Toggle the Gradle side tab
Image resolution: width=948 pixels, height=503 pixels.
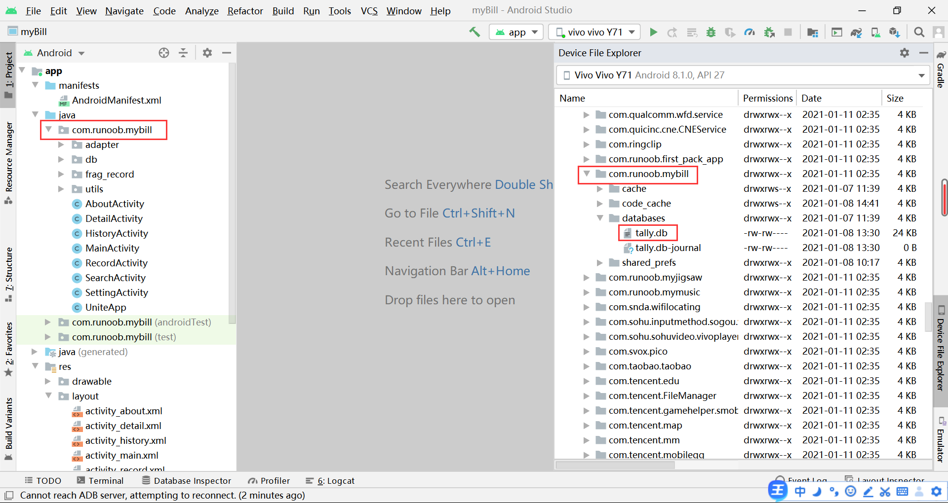(x=941, y=69)
